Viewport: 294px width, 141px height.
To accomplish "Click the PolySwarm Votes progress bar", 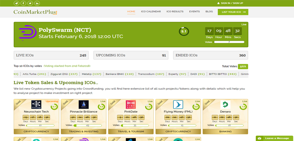I will point(229,42).
